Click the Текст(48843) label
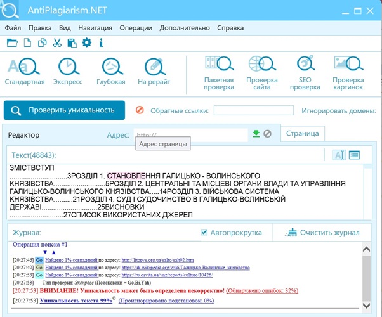The width and height of the screenshot is (382, 317). click(34, 155)
